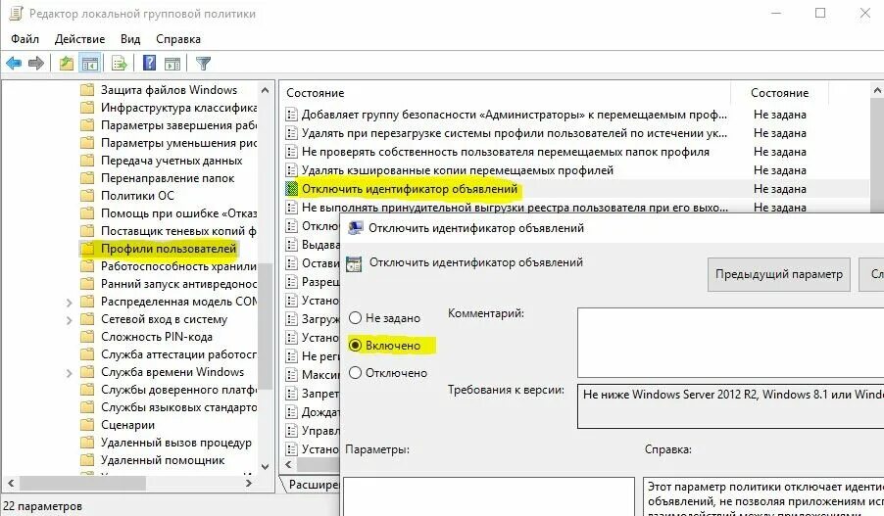
Task: Toggle the action pane toolbar icon
Action: [x=172, y=63]
